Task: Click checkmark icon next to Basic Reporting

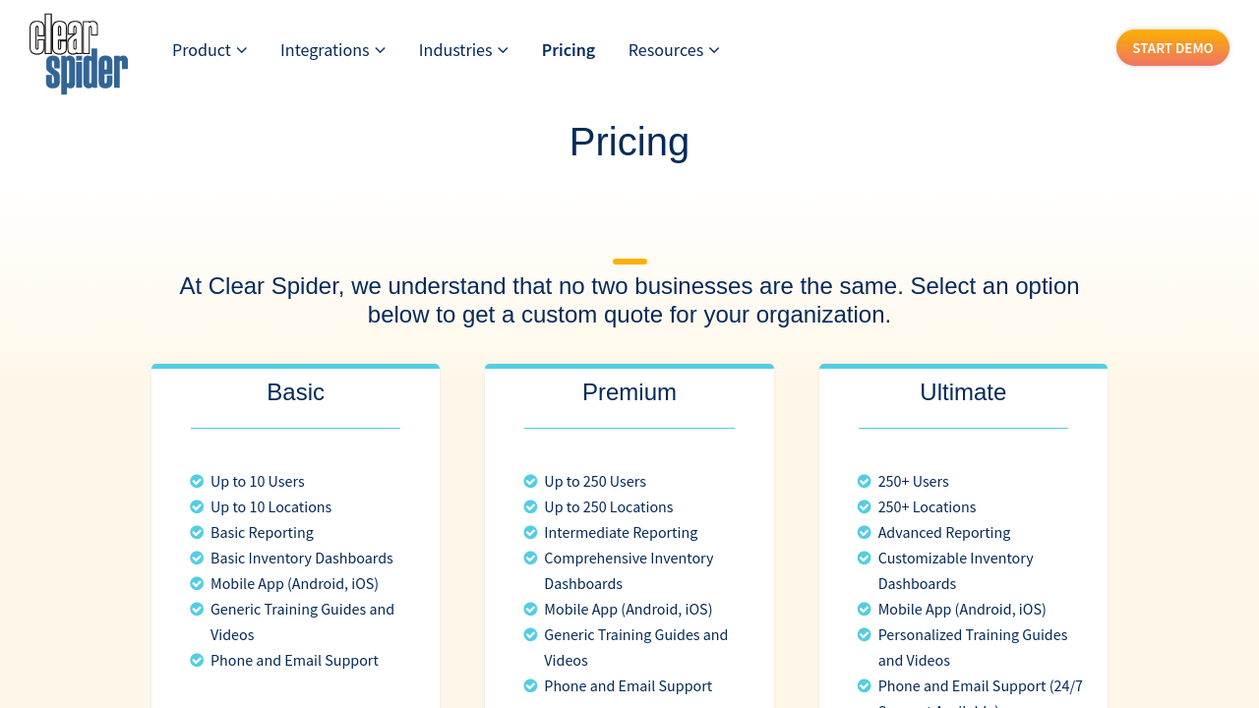Action: point(197,532)
